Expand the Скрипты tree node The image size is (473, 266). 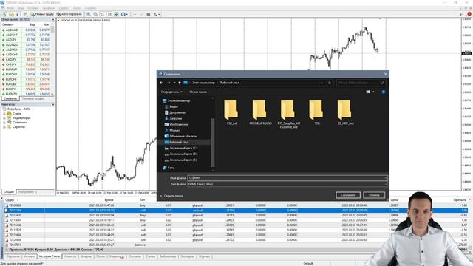4,127
